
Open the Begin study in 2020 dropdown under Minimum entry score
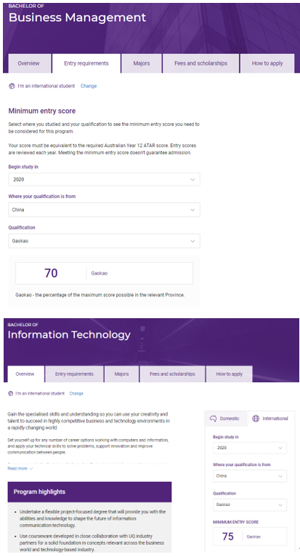pyautogui.click(x=104, y=179)
